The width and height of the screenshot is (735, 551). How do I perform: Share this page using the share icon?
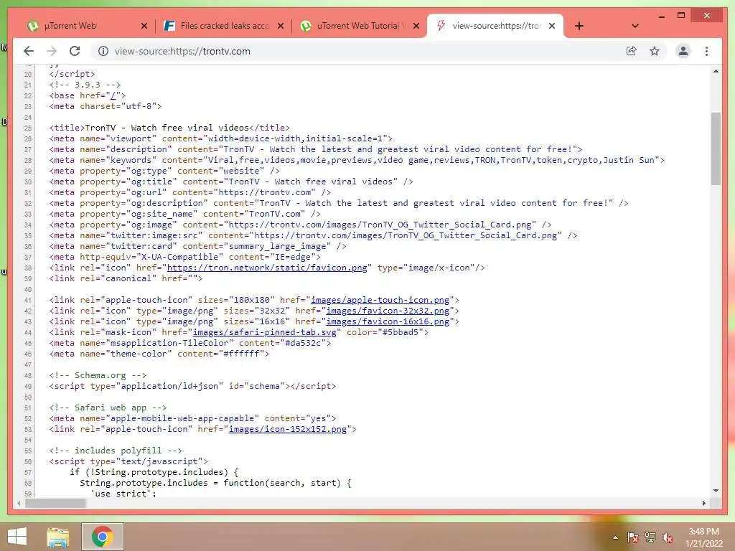pos(632,51)
